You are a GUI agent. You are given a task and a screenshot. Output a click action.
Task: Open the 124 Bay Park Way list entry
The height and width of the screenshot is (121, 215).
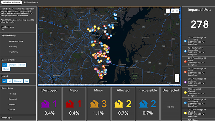click(198, 51)
